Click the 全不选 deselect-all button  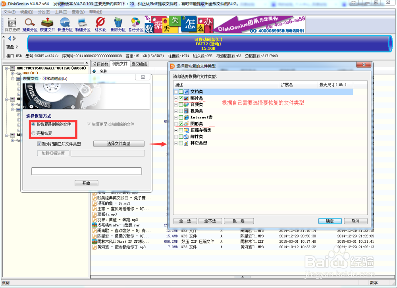tap(210, 221)
